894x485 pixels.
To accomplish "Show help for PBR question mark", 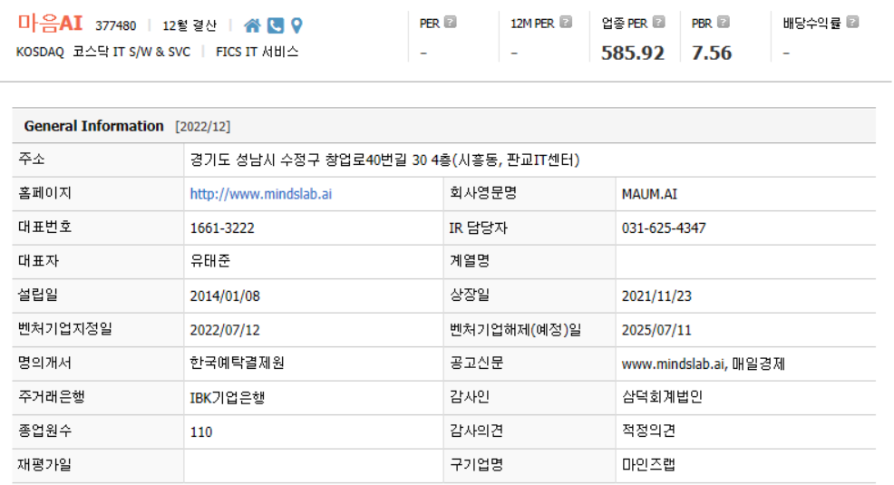I will click(x=723, y=23).
